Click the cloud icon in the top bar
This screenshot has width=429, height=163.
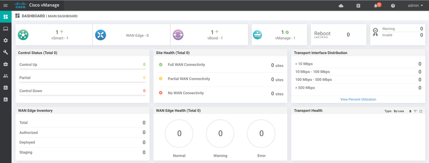(341, 6)
